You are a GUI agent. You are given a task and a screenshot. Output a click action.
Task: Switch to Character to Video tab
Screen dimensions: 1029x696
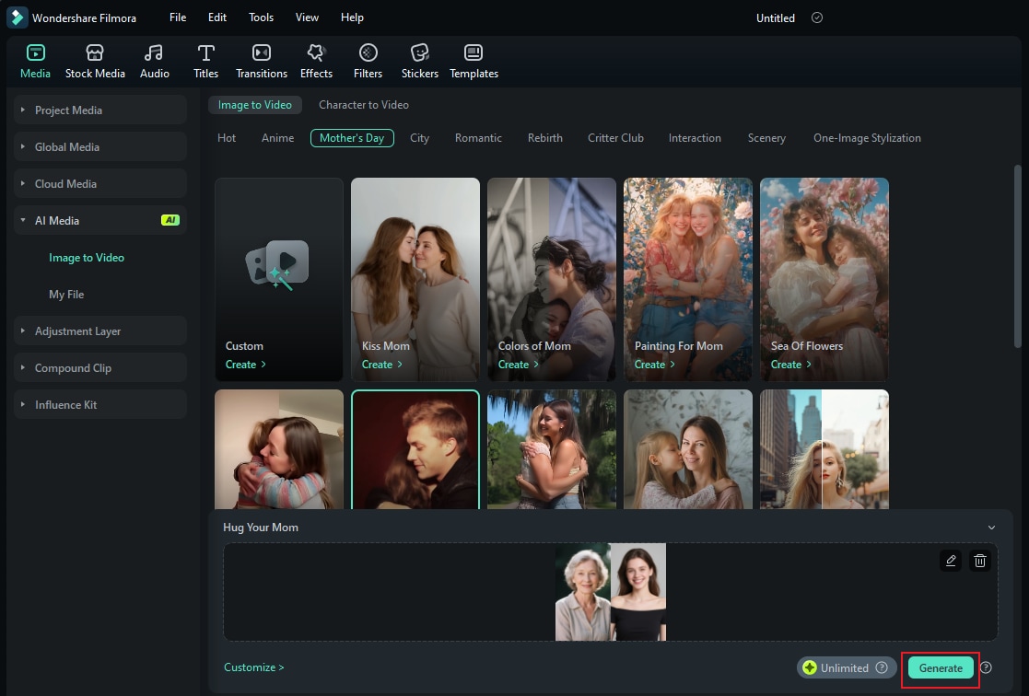click(364, 105)
